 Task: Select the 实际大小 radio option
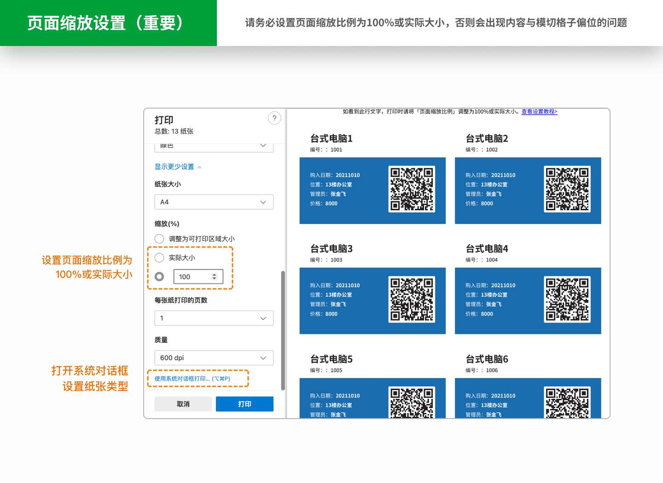click(x=159, y=258)
